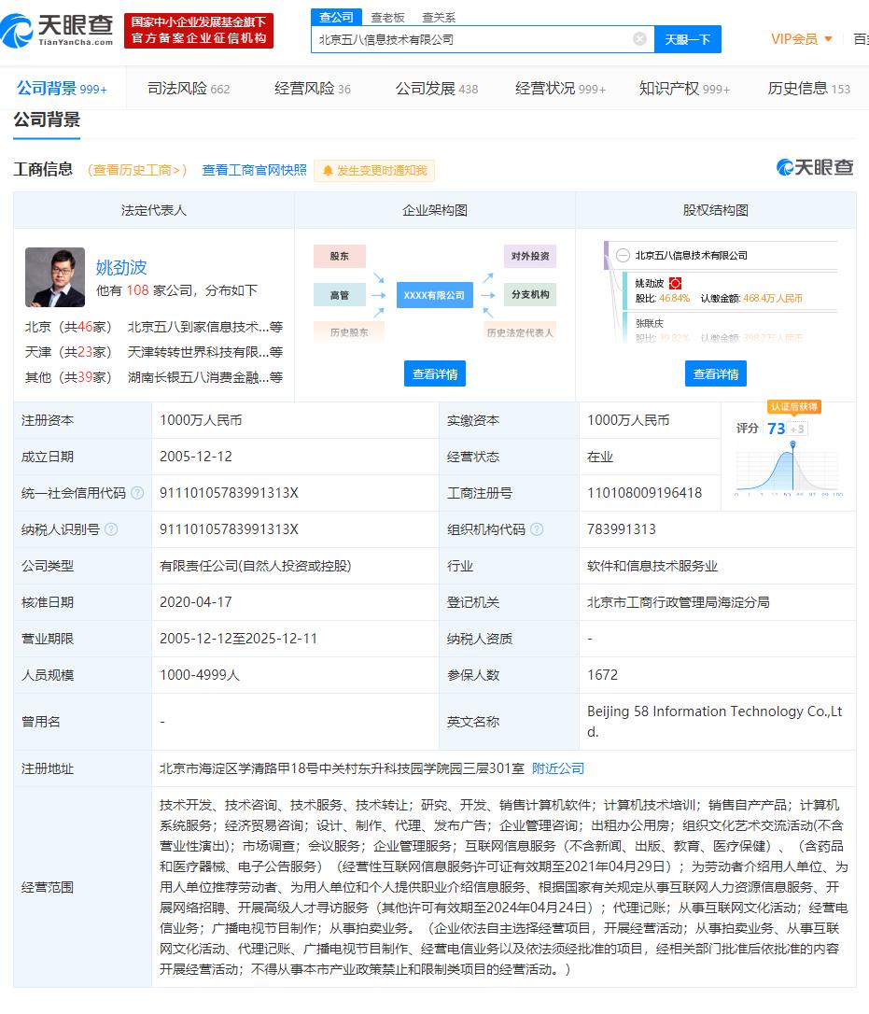Click the organization code 783991313
The image size is (869, 1014).
[622, 529]
